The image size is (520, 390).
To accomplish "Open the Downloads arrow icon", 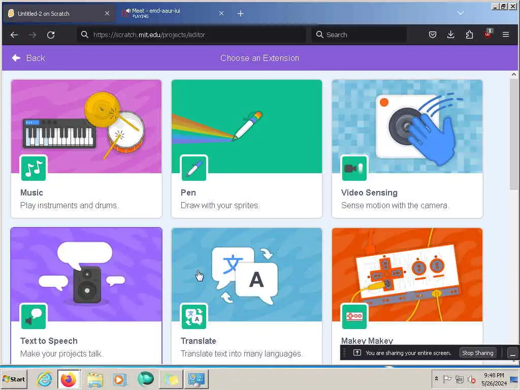I will click(x=451, y=35).
